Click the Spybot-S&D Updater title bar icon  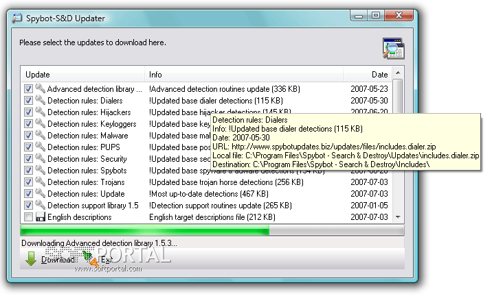(17, 18)
